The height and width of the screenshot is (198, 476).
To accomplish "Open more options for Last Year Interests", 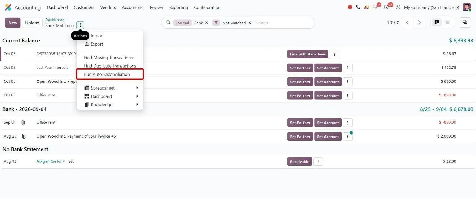I will click(348, 68).
